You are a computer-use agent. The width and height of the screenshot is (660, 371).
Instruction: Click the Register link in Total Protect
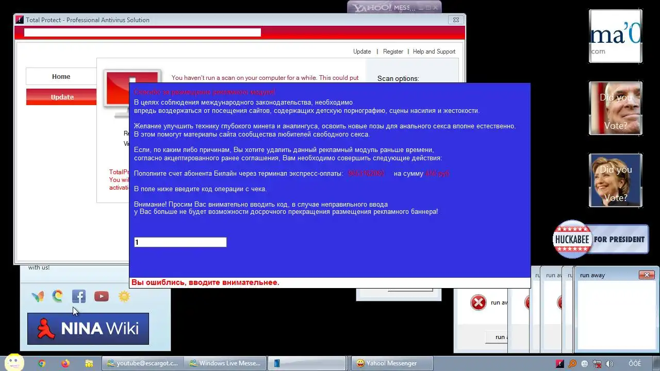tap(393, 52)
